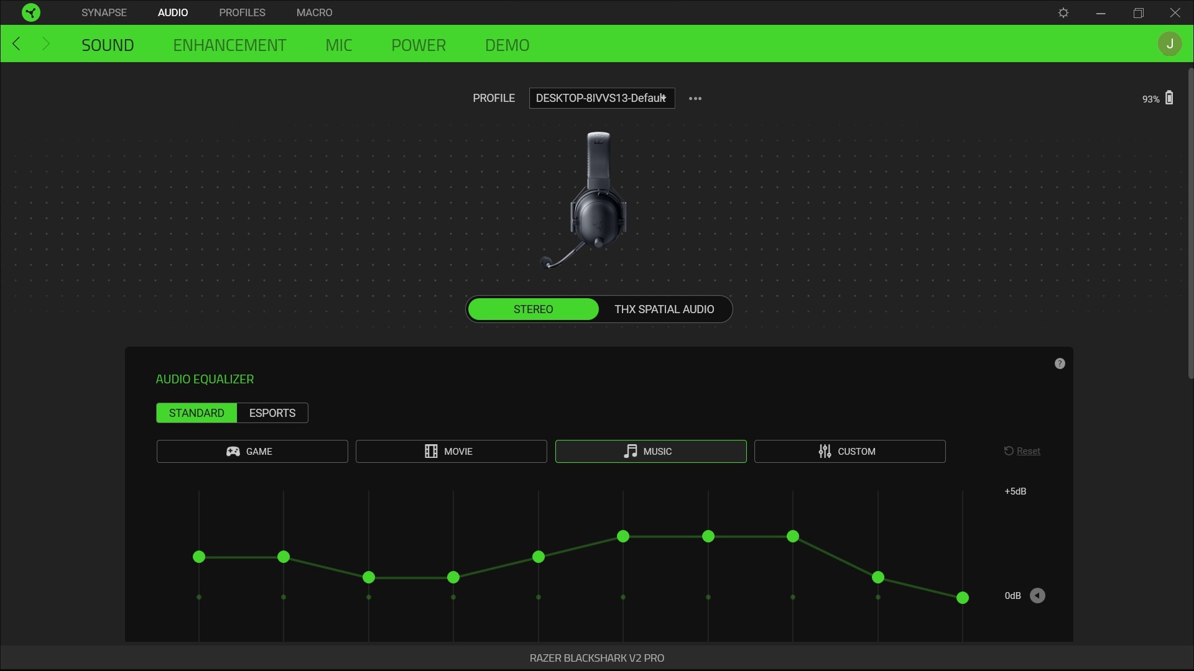Click the sixth equalizer band handle
This screenshot has height=671, width=1194.
click(x=623, y=536)
